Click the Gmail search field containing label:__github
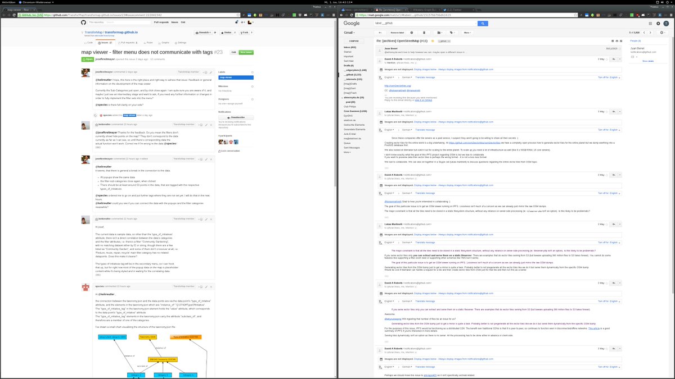This screenshot has width=675, height=379. [x=425, y=24]
